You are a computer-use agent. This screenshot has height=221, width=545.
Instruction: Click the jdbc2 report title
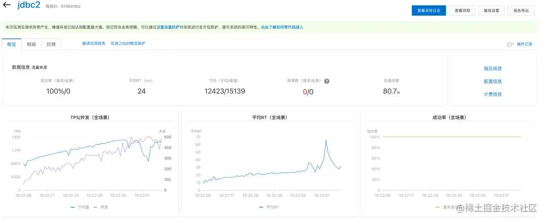coord(29,5)
